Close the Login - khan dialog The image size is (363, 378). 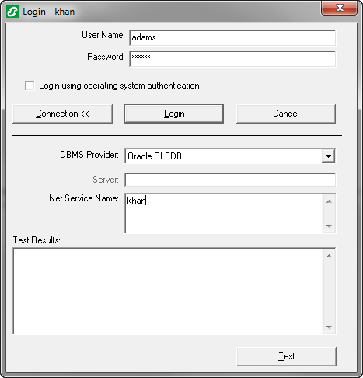340,8
